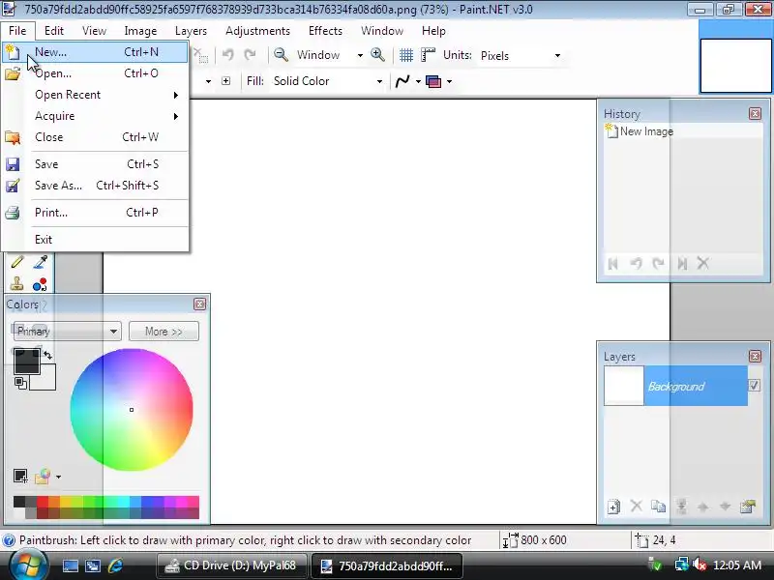Expand the Acquire submenu
Image resolution: width=774 pixels, height=580 pixels.
click(x=95, y=116)
